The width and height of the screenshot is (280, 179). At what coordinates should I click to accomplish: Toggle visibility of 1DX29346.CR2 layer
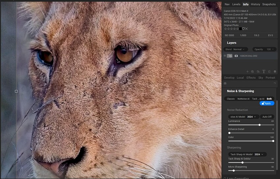(225, 56)
